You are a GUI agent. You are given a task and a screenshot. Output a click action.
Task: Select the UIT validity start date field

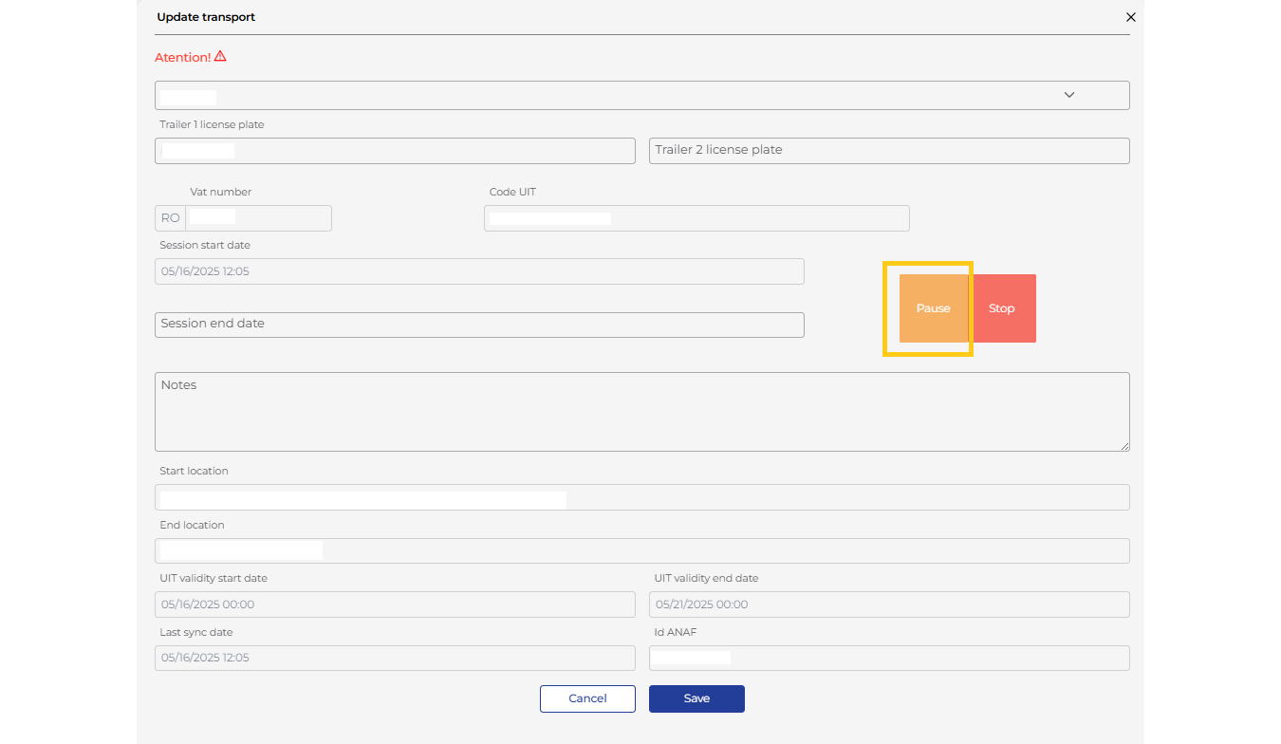[x=395, y=604]
